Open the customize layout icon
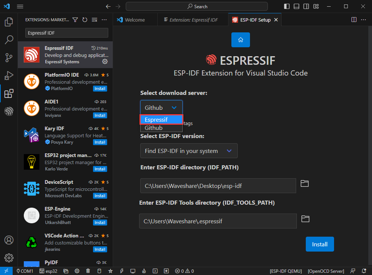This screenshot has height=275, width=372. pos(316,6)
